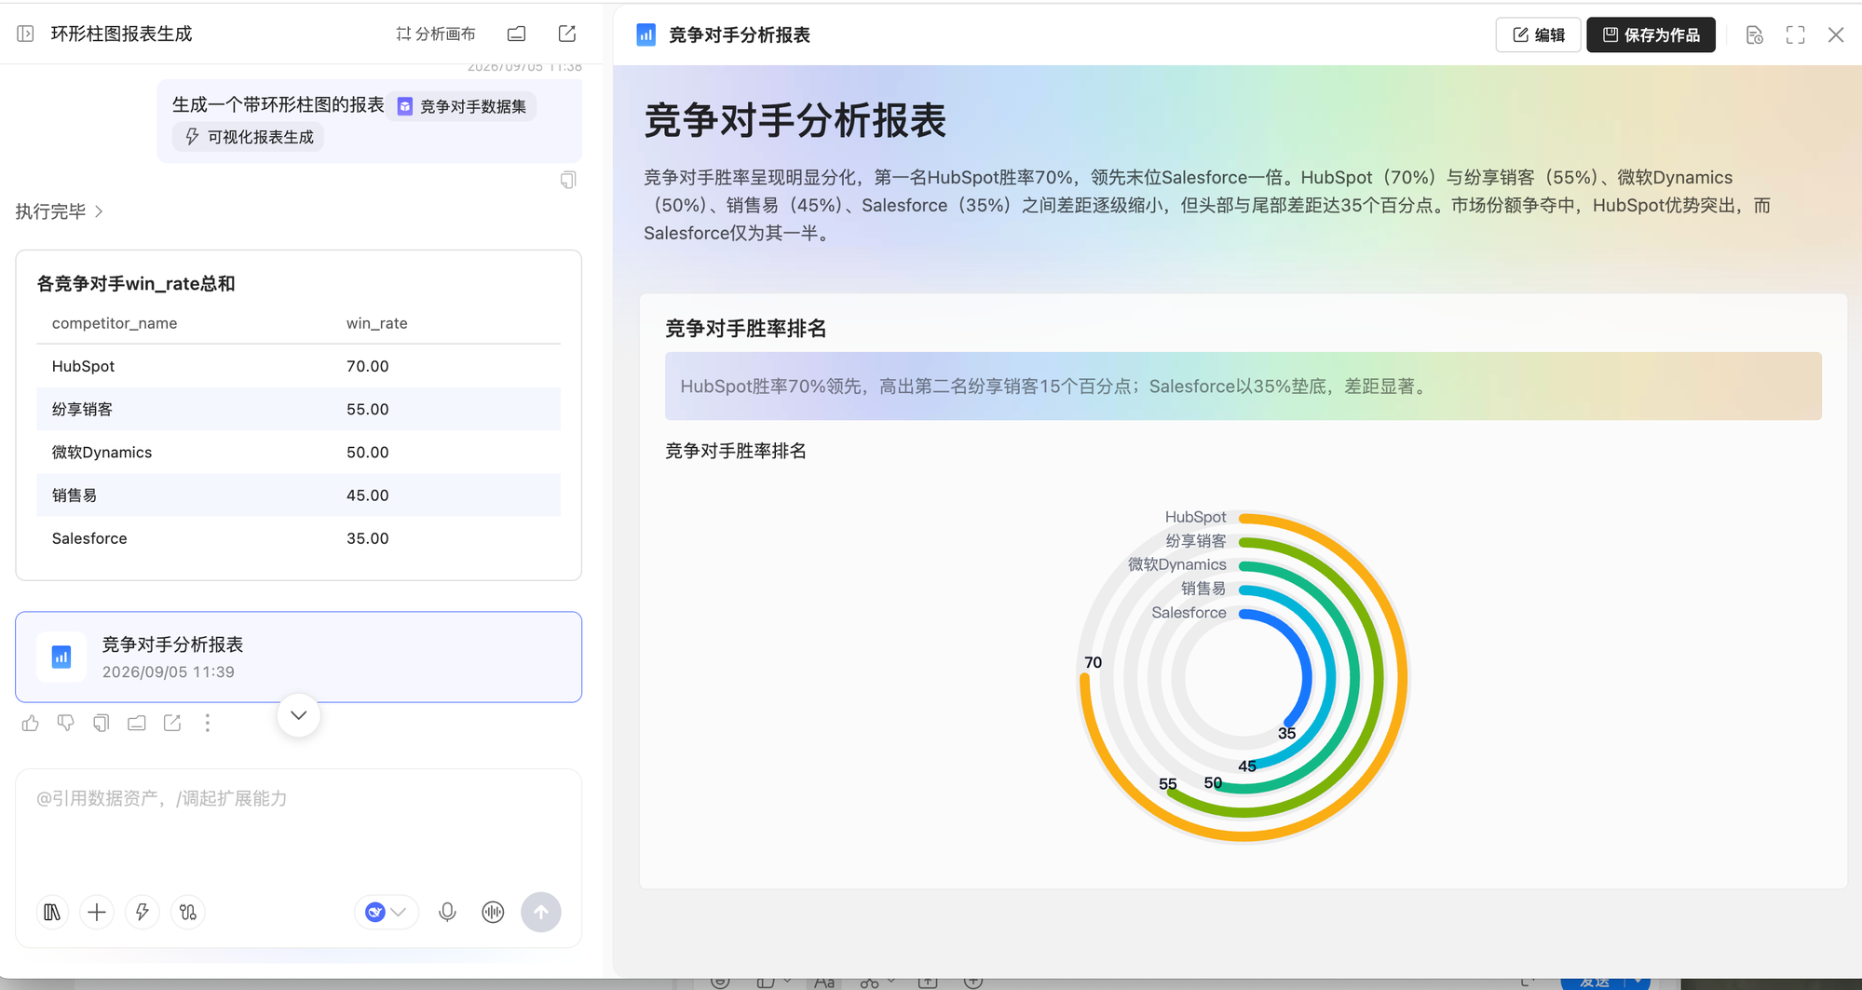1862x990 pixels.
Task: Click the HubSpot label in radial chart
Action: point(1195,517)
